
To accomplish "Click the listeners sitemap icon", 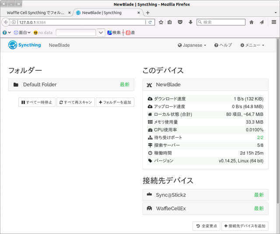I will tap(150, 137).
